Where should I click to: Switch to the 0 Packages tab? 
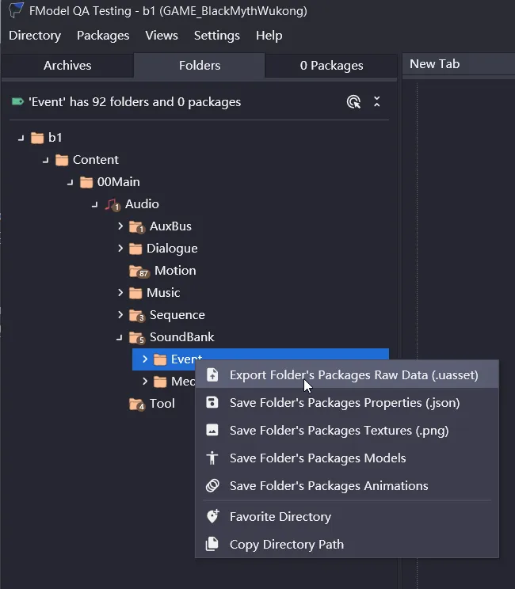tap(331, 66)
